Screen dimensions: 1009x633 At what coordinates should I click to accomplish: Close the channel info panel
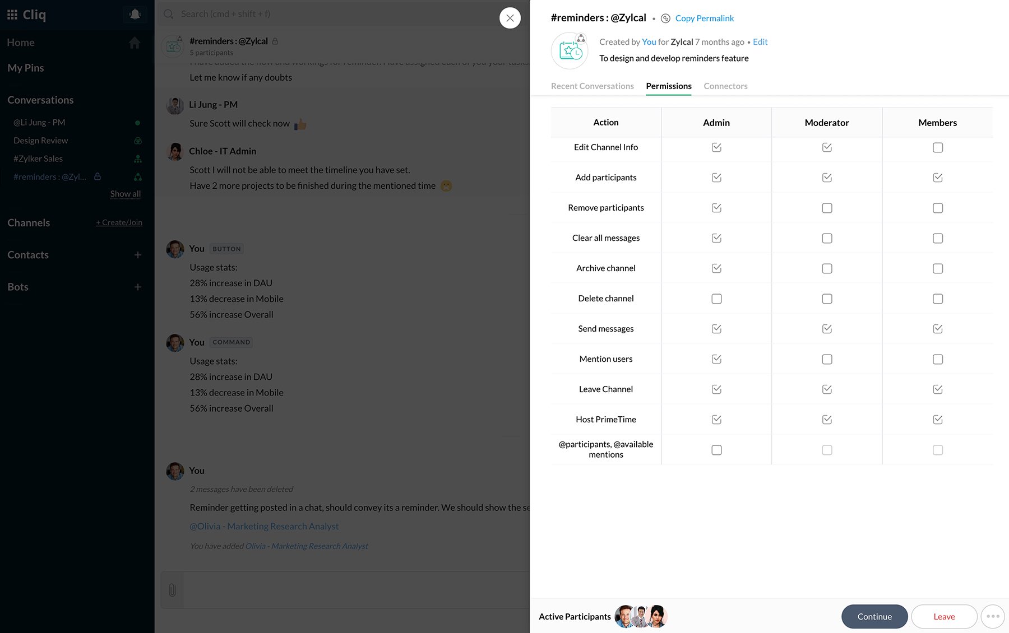(x=510, y=18)
